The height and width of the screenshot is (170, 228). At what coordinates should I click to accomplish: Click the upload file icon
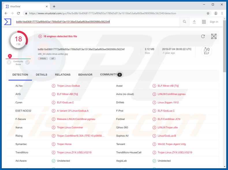tap(194, 22)
